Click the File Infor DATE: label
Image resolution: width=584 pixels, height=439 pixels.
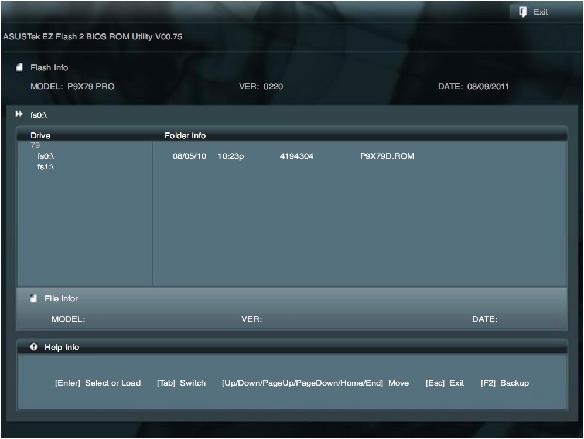click(x=484, y=319)
